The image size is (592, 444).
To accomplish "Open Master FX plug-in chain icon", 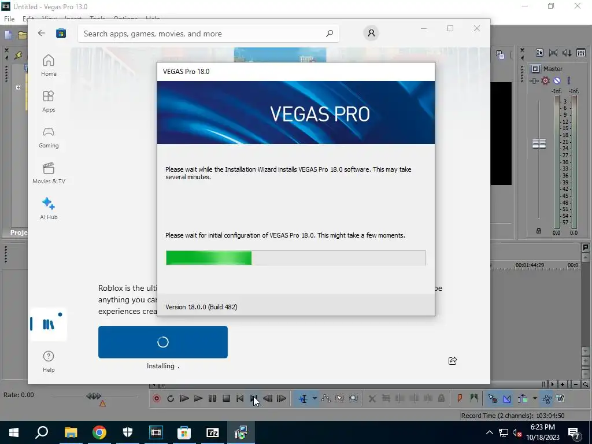I will click(x=534, y=80).
